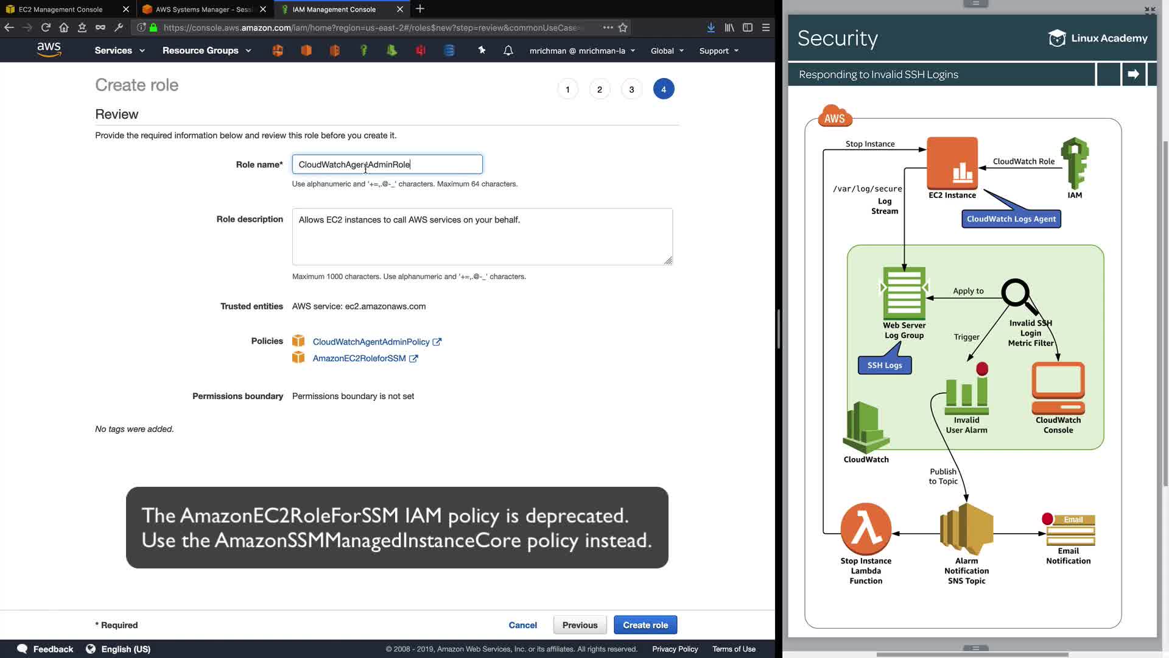This screenshot has width=1169, height=658.
Task: Click the AWS logo home icon
Action: [x=49, y=50]
